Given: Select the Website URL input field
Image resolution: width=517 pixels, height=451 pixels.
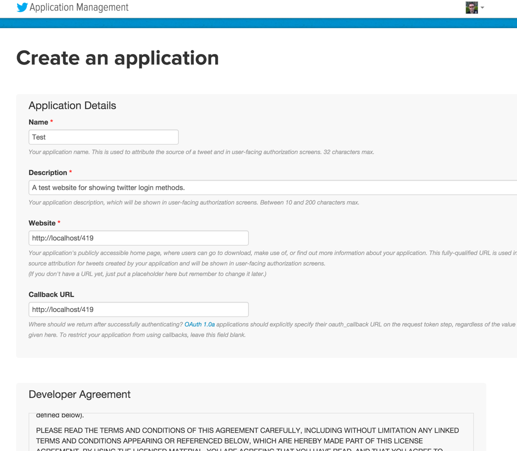Looking at the screenshot, I should tap(139, 238).
